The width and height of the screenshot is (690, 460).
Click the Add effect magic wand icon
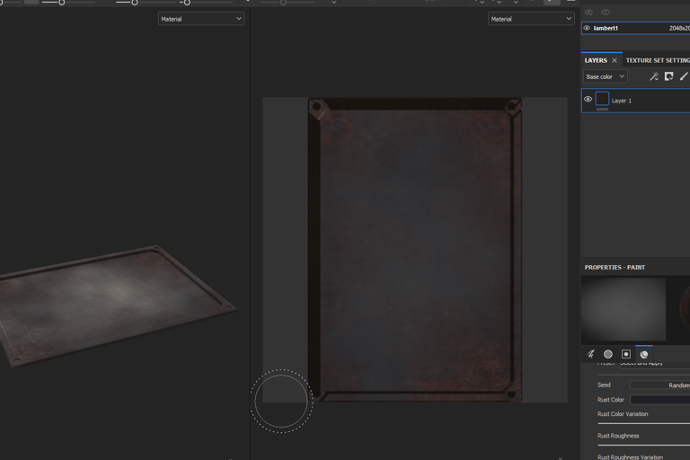(654, 76)
